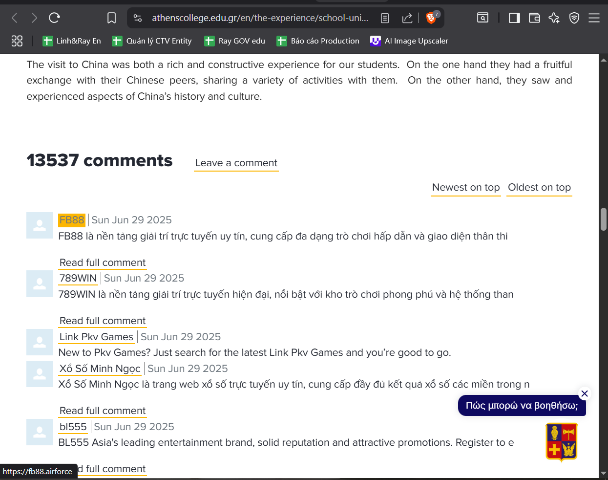Open the Πώς μπορώ να βοηθήσω chat prompt
The image size is (608, 480).
[522, 406]
